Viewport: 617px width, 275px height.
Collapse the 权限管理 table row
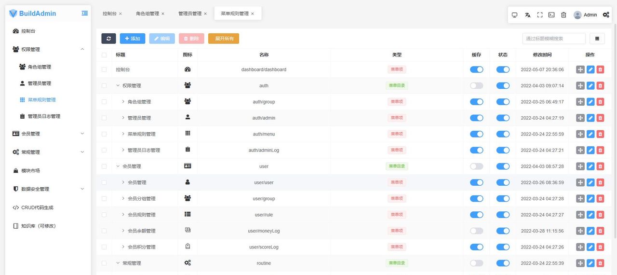(x=118, y=85)
